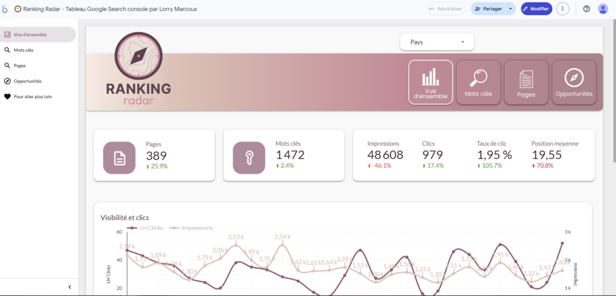The image size is (616, 296).
Task: Open the three-dot more options menu
Action: pos(563,9)
